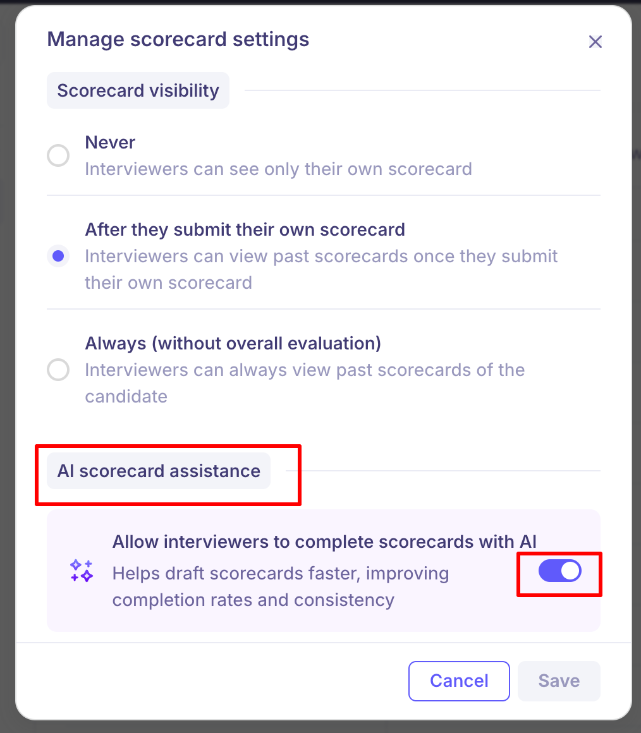Click the AI sparkle stars icon
The image size is (641, 733).
tap(82, 571)
